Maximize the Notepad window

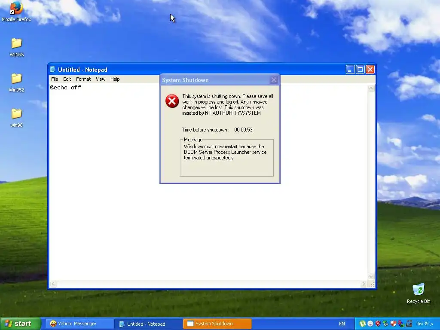pos(360,69)
